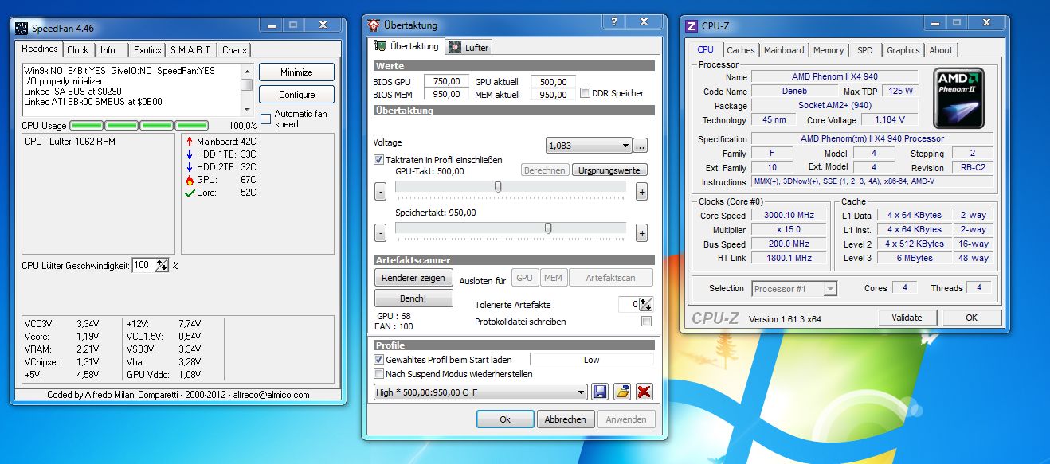Viewport: 1050px width, 464px height.
Task: Click OK in CPU-Z window
Action: (x=971, y=318)
